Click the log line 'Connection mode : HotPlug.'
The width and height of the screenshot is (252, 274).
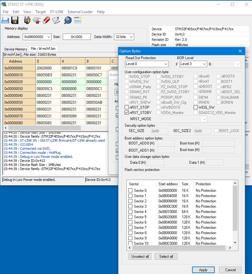point(41,153)
